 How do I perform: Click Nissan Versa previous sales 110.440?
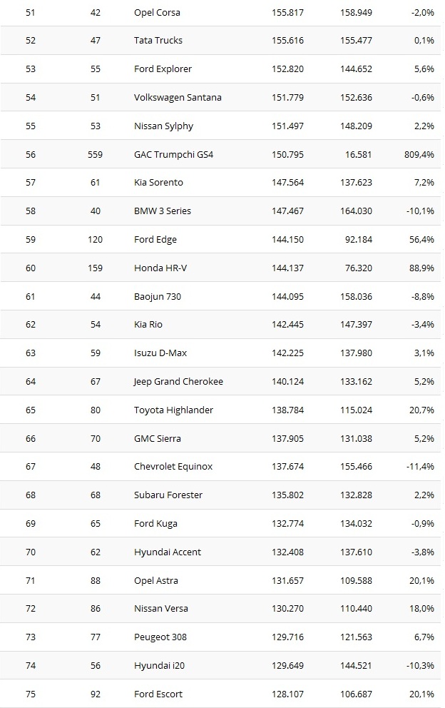pyautogui.click(x=356, y=609)
